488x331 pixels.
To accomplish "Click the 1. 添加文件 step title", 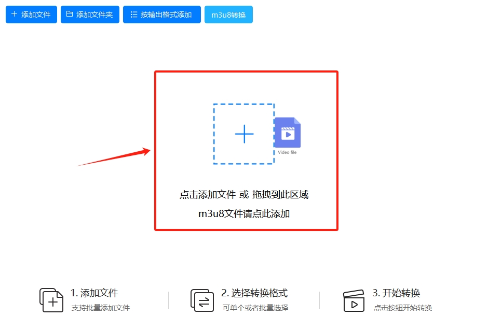I will (x=94, y=293).
